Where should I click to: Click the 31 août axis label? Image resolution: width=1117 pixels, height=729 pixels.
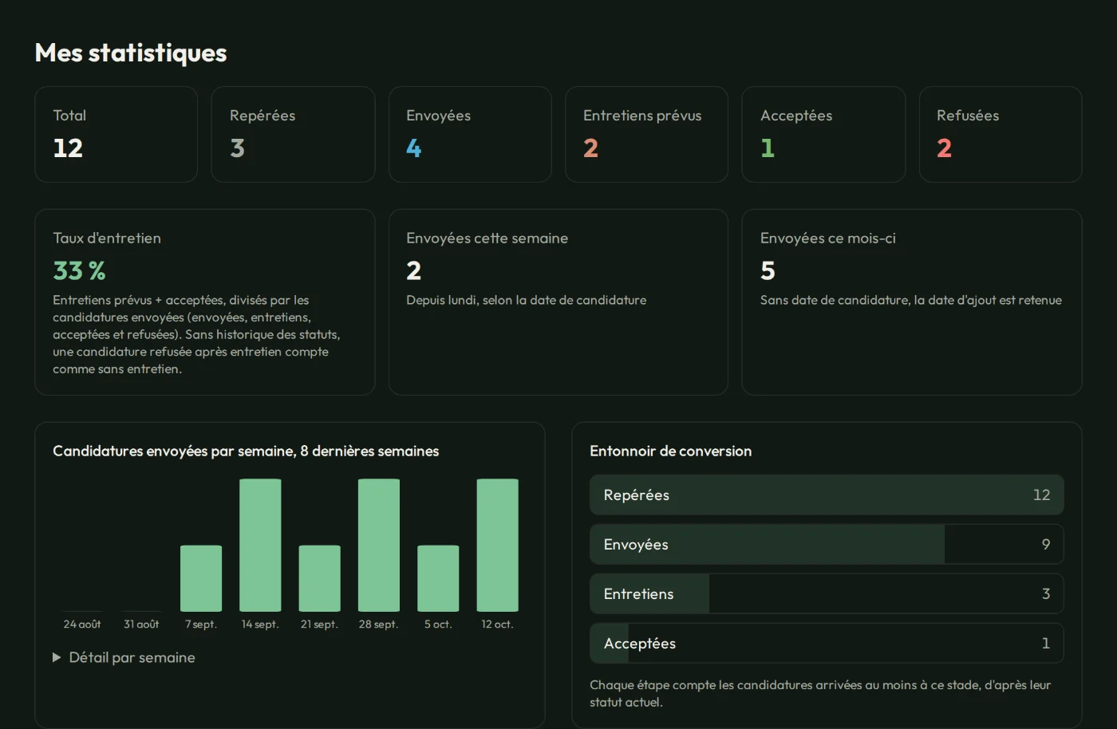pos(141,625)
